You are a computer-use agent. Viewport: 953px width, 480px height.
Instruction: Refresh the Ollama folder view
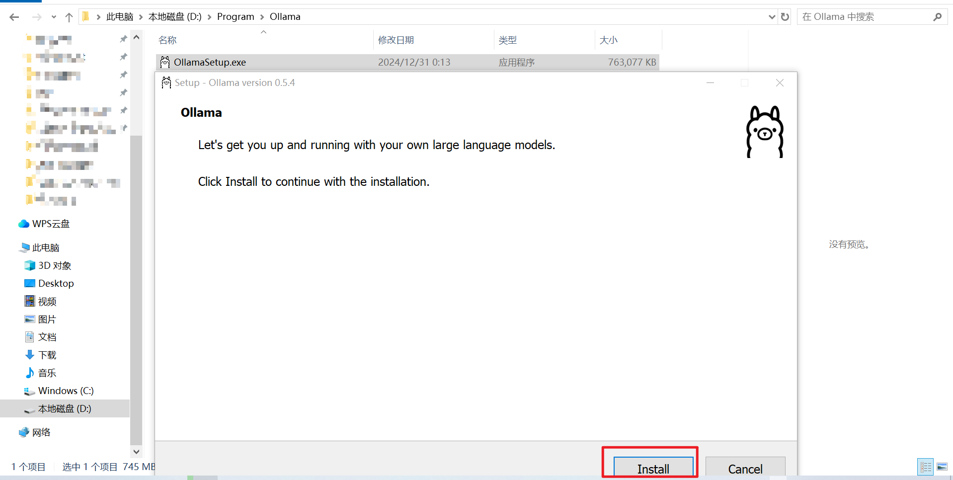[x=785, y=17]
